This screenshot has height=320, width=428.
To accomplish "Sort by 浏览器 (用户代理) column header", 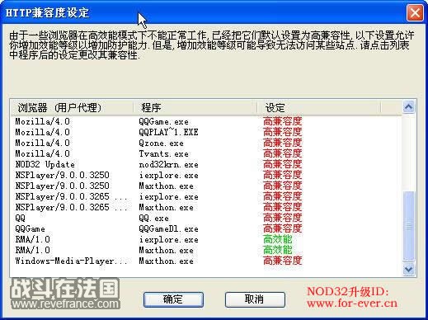I will pos(72,107).
